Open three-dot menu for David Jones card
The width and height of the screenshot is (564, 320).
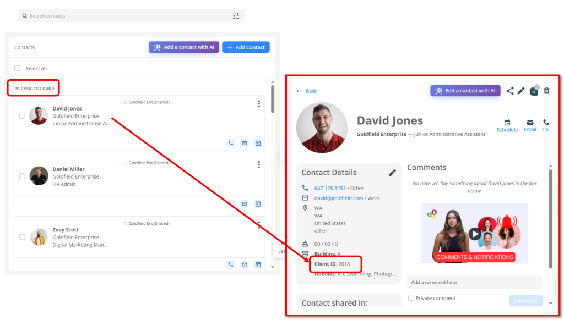pos(259,104)
